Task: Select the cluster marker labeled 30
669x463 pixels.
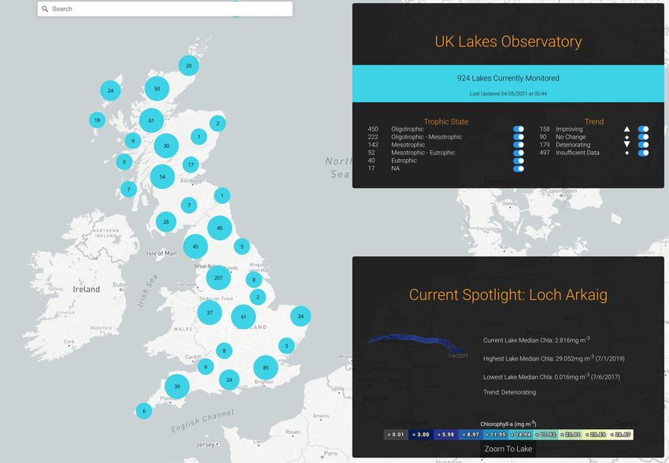Action: point(166,146)
